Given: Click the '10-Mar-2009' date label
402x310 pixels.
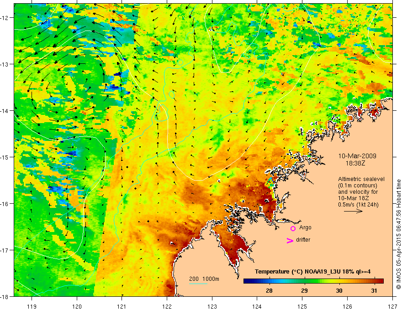Looking at the screenshot, I should coord(357,156).
